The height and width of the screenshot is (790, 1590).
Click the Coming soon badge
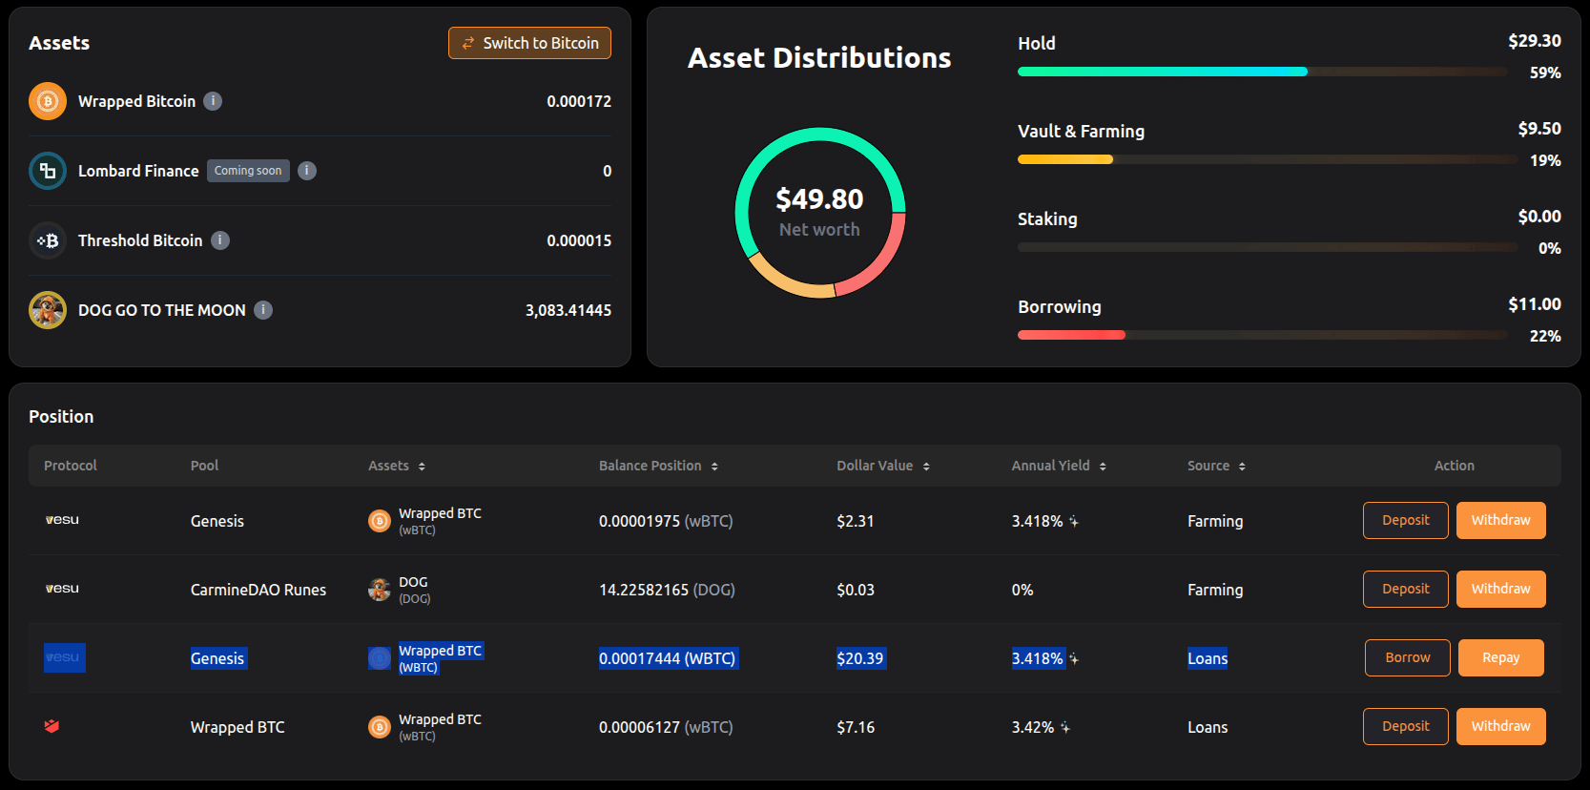[248, 171]
